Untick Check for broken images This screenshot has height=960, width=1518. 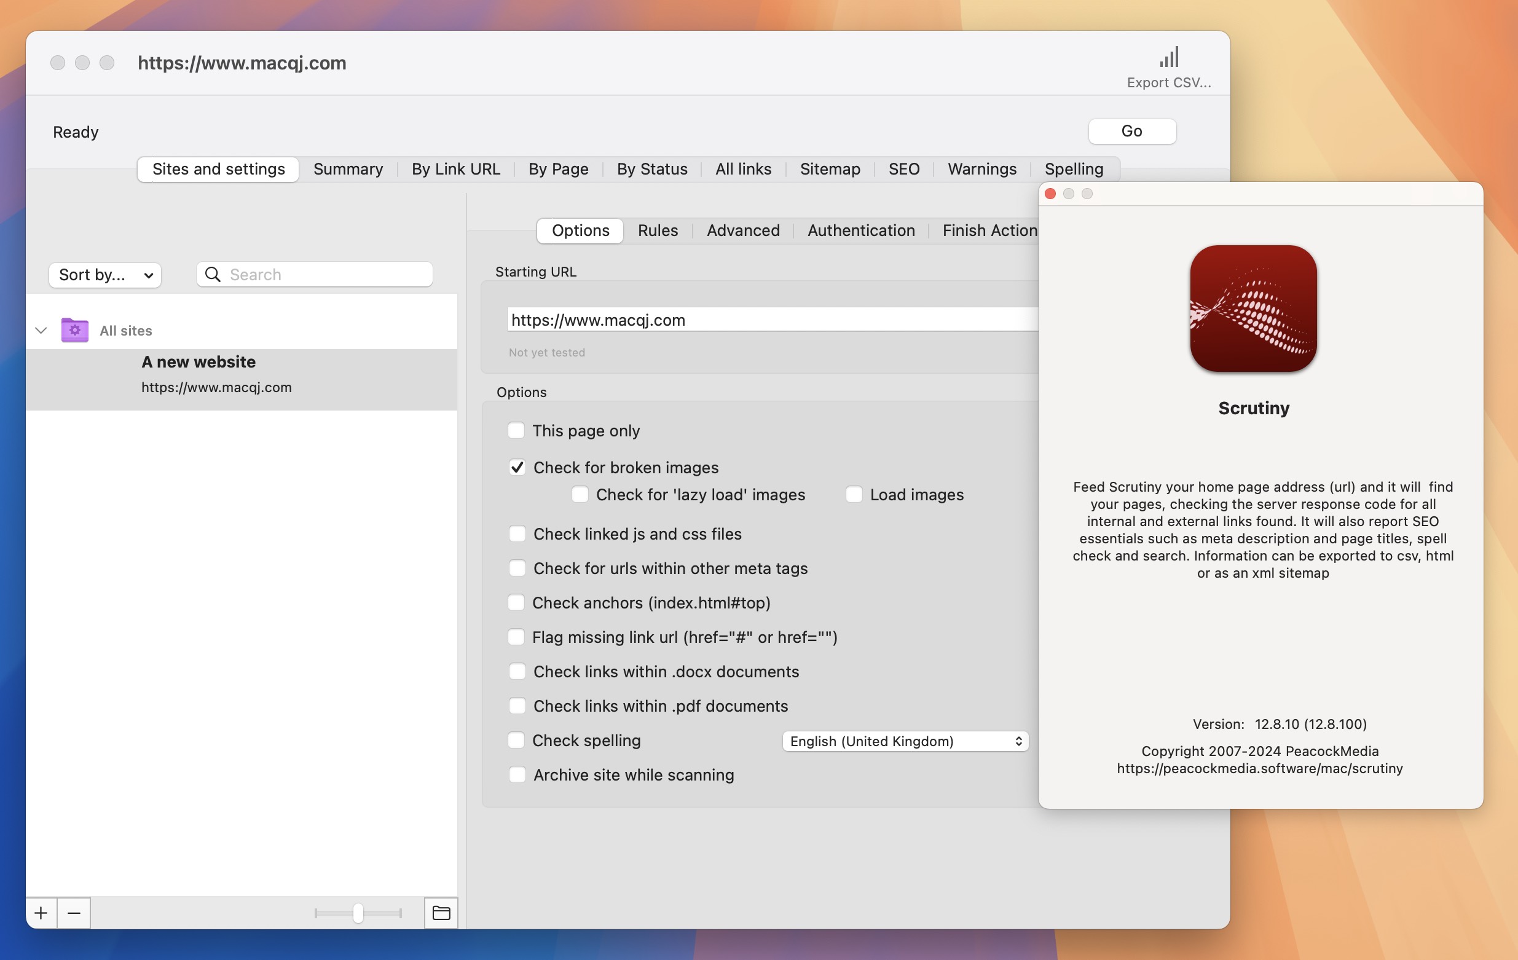pos(517,467)
